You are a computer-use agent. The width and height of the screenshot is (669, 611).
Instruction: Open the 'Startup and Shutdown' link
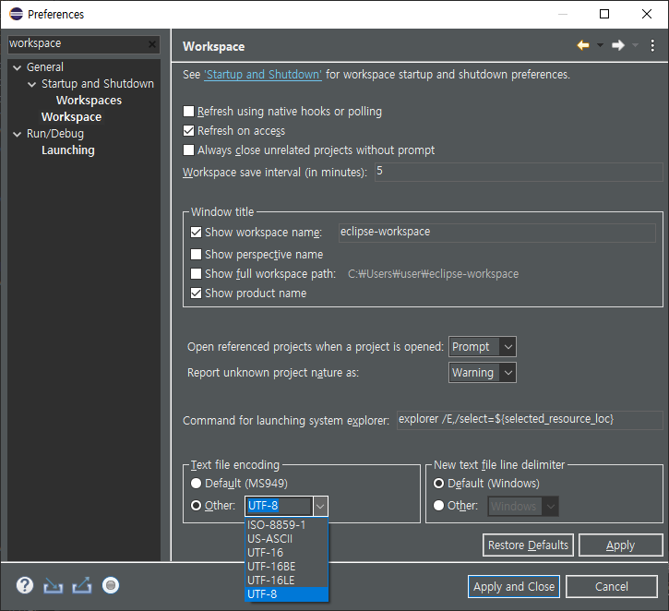point(263,74)
